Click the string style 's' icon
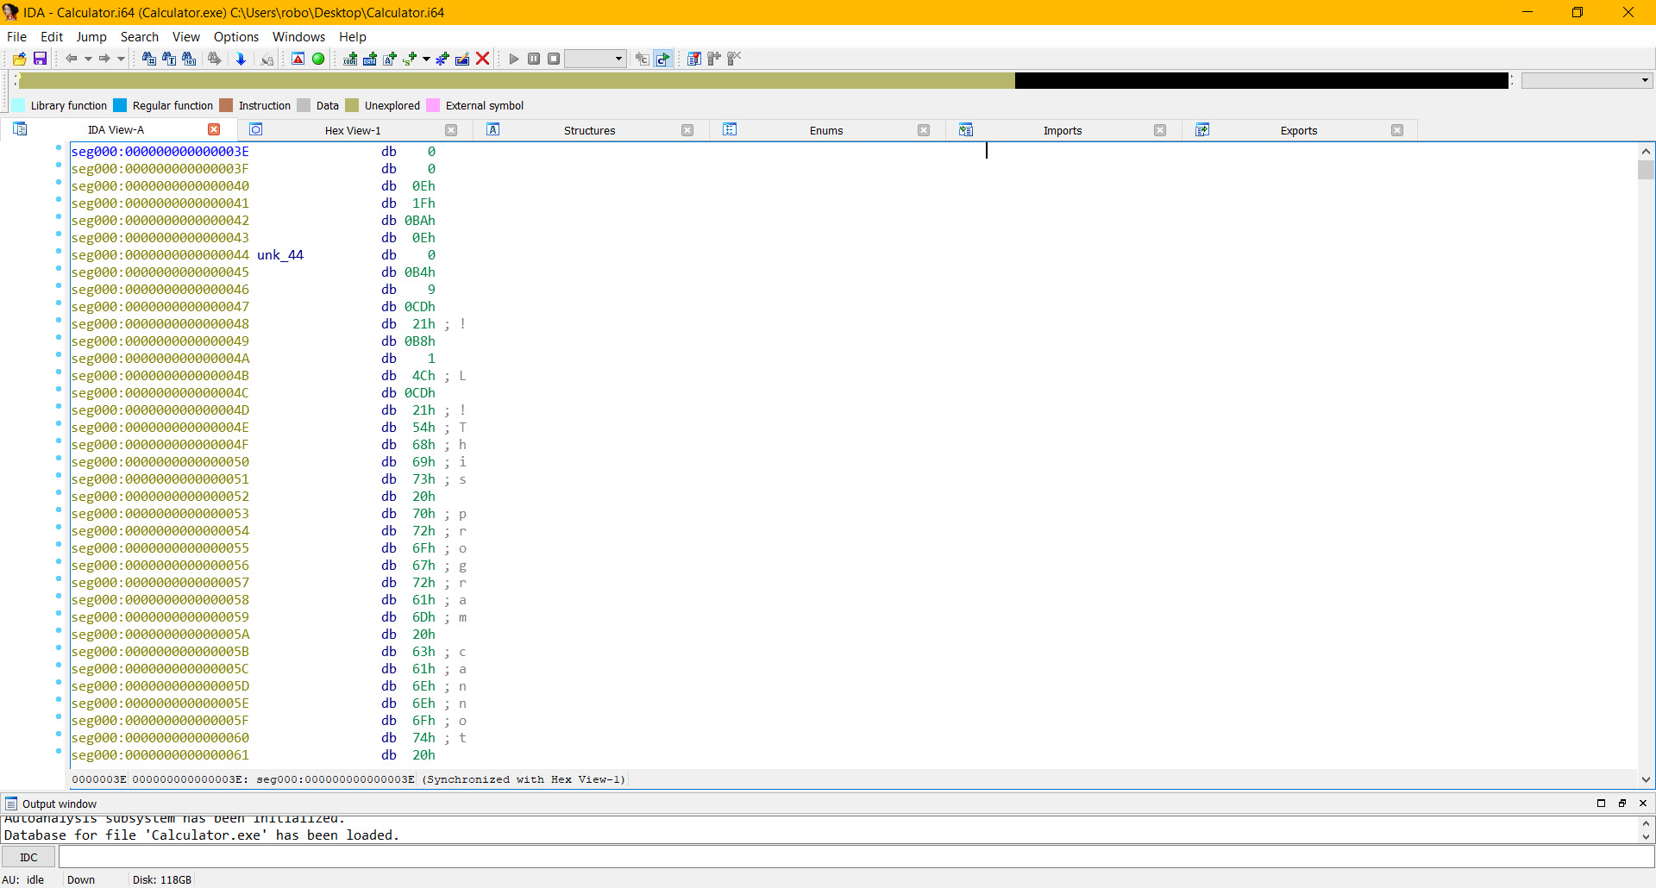This screenshot has width=1656, height=888. click(410, 59)
